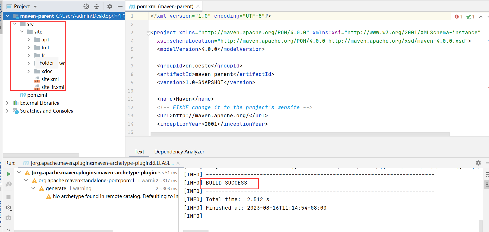The width and height of the screenshot is (489, 232).
Task: Click the typo check indicator in editor
Action: pos(470,17)
